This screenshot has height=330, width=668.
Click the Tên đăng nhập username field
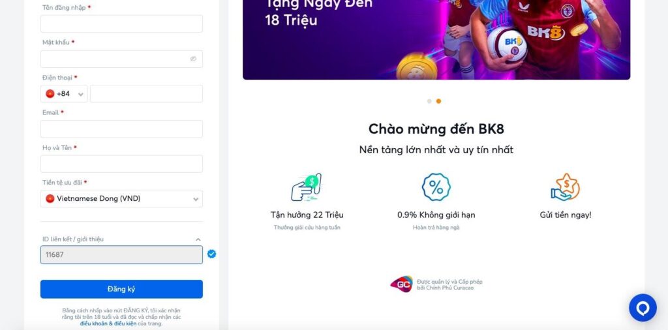[121, 24]
